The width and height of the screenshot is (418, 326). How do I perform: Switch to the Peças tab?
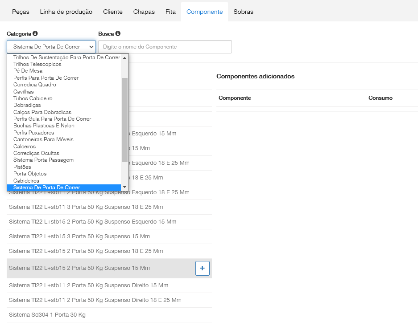[21, 12]
